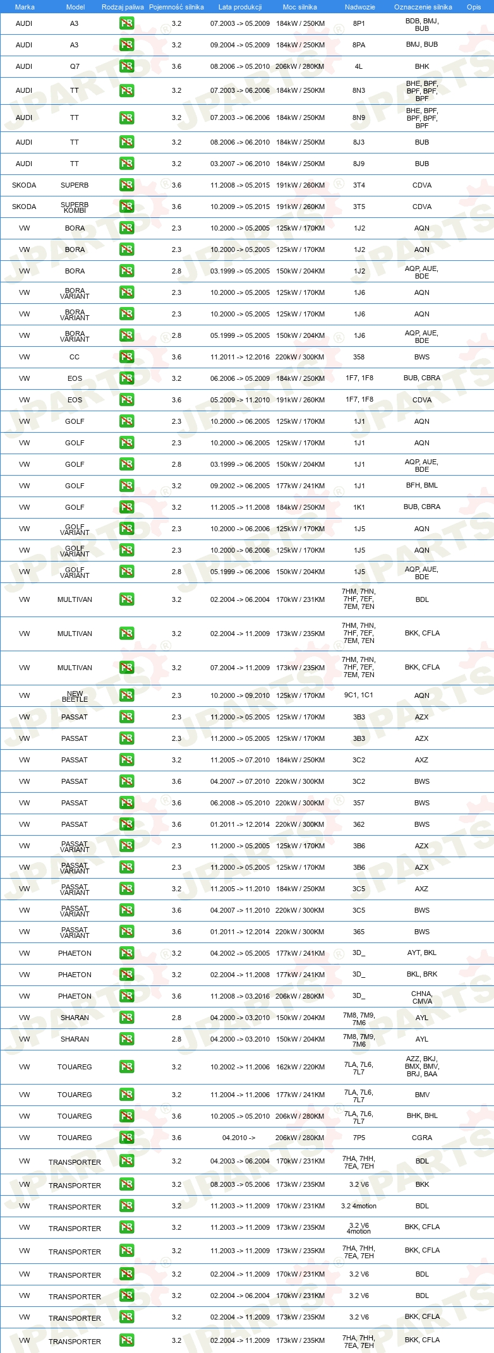
Task: Click the Pojemność silnika column header
Action: [176, 7]
